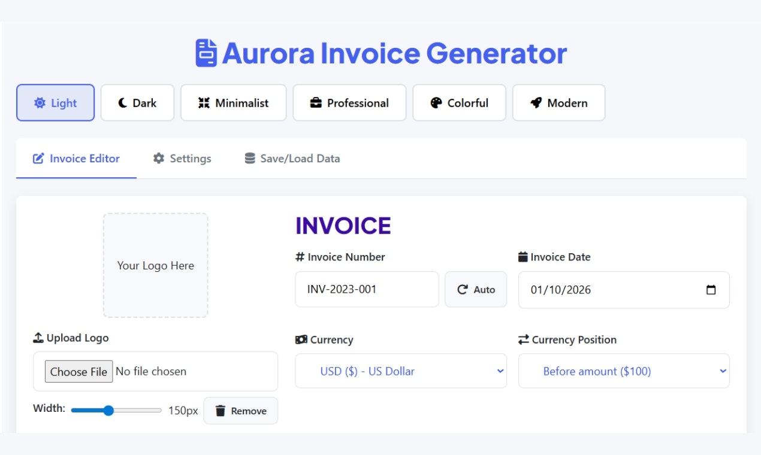Open the calendar icon in Invoice Date field
This screenshot has width=761, height=455.
(711, 289)
